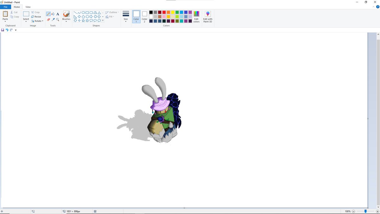Click Save in the quick access toolbar
This screenshot has width=380, height=214.
pos(3,30)
